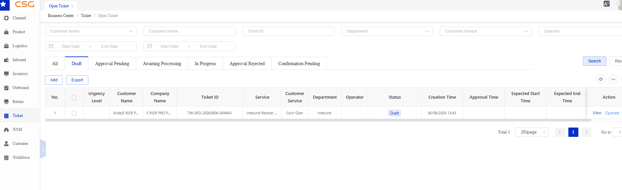Open the Inbound sidebar icon

pyautogui.click(x=6, y=60)
